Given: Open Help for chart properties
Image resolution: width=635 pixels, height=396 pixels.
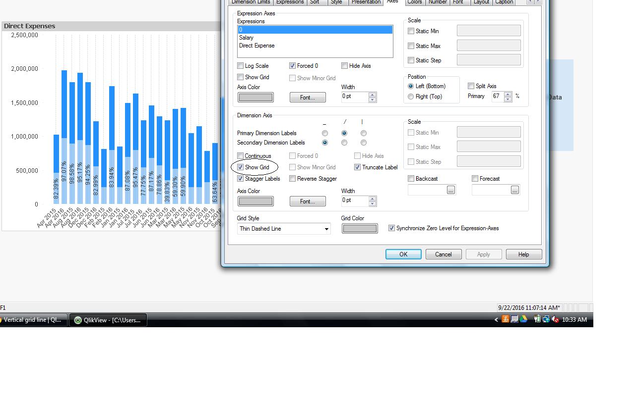Looking at the screenshot, I should (524, 254).
